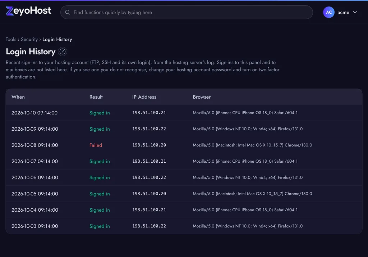The image size is (368, 257).
Task: Click the Chrome/130.0 browser in 2026-10-08 row
Action: [x=252, y=145]
